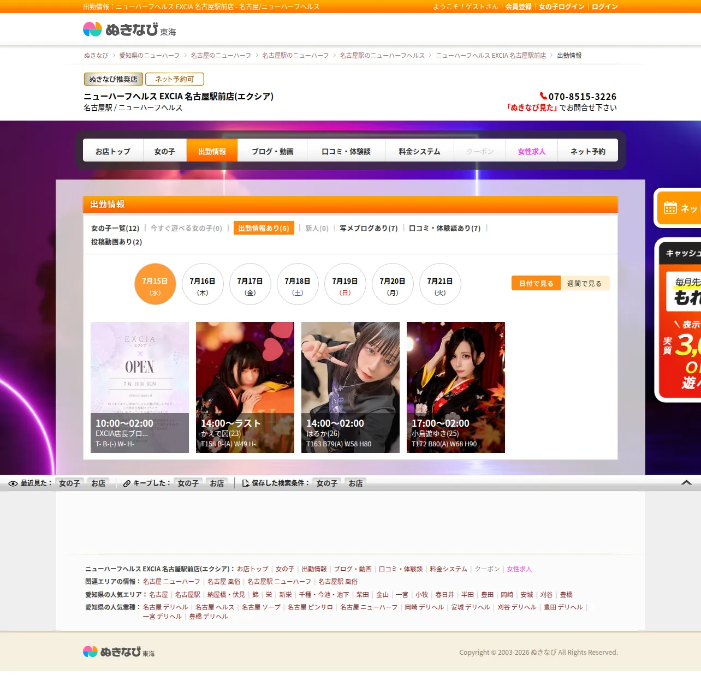Click footer shop link 料金システム

(449, 569)
